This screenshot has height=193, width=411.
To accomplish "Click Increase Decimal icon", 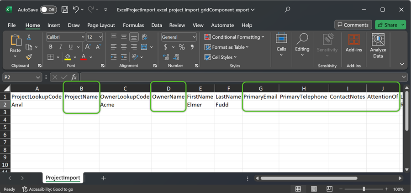I will point(166,57).
